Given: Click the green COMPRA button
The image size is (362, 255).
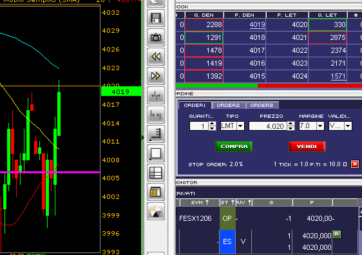Looking at the screenshot, I should (x=234, y=147).
